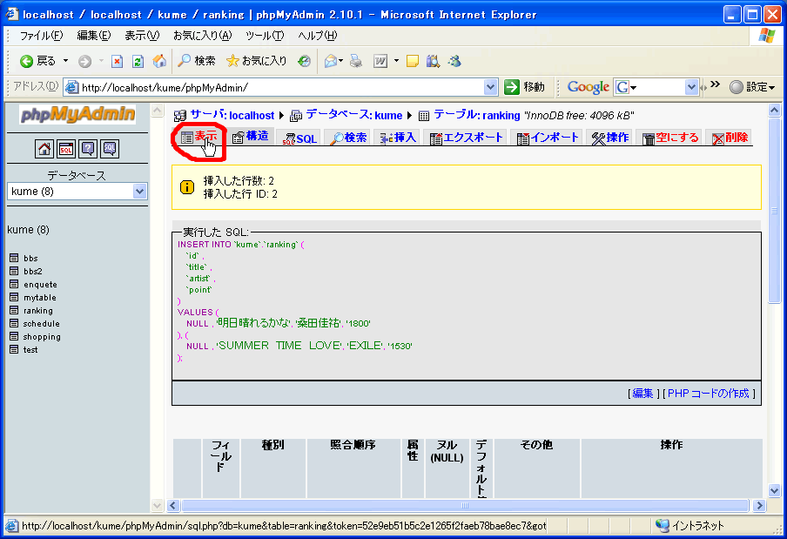Open Favorites (お気に入り) star toolbar button

[x=256, y=61]
